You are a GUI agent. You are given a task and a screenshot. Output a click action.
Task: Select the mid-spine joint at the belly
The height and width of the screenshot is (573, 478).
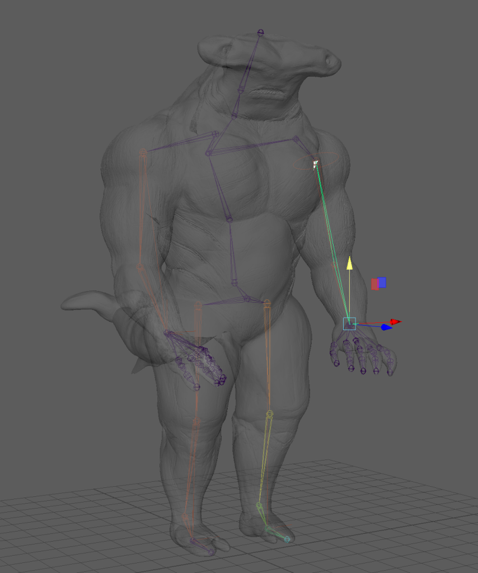[229, 220]
